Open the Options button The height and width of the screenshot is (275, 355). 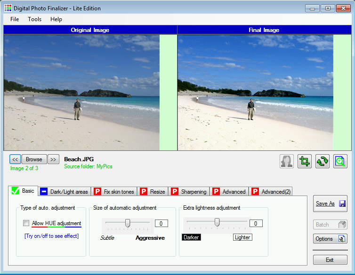pyautogui.click(x=330, y=239)
